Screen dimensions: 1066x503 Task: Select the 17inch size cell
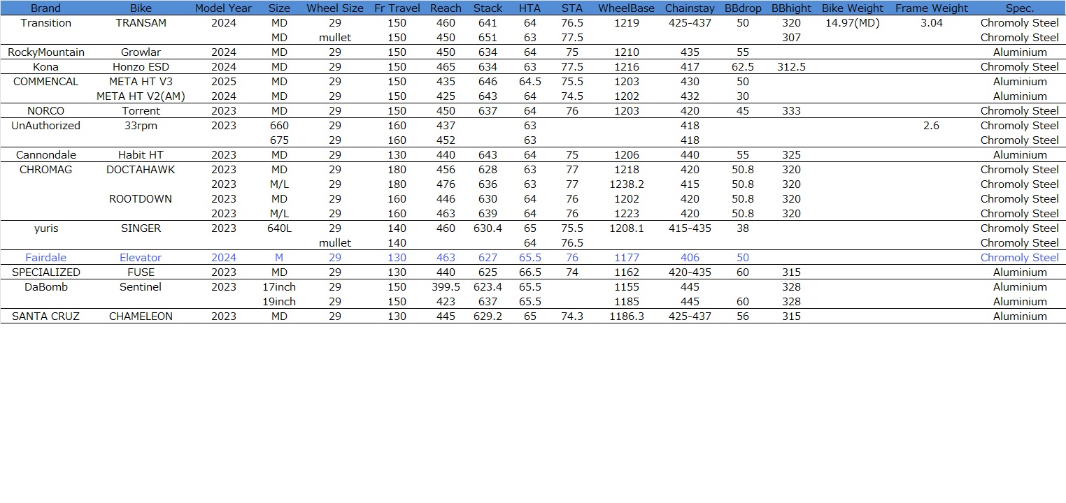point(279,287)
